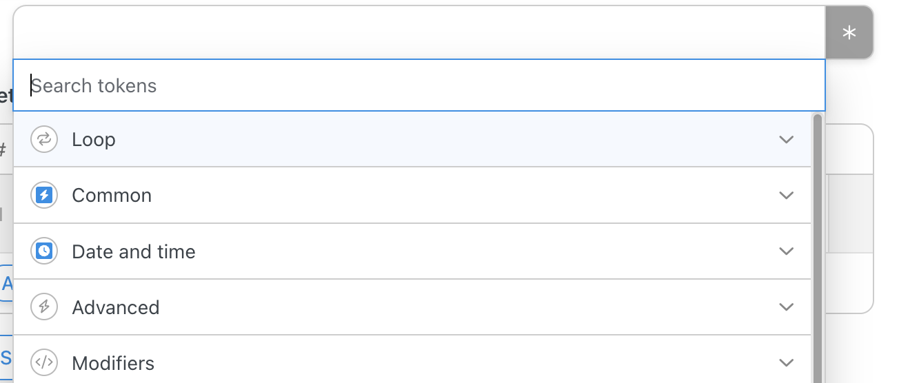Click the token list vertical scrollbar
899x383 pixels.
pyautogui.click(x=818, y=248)
